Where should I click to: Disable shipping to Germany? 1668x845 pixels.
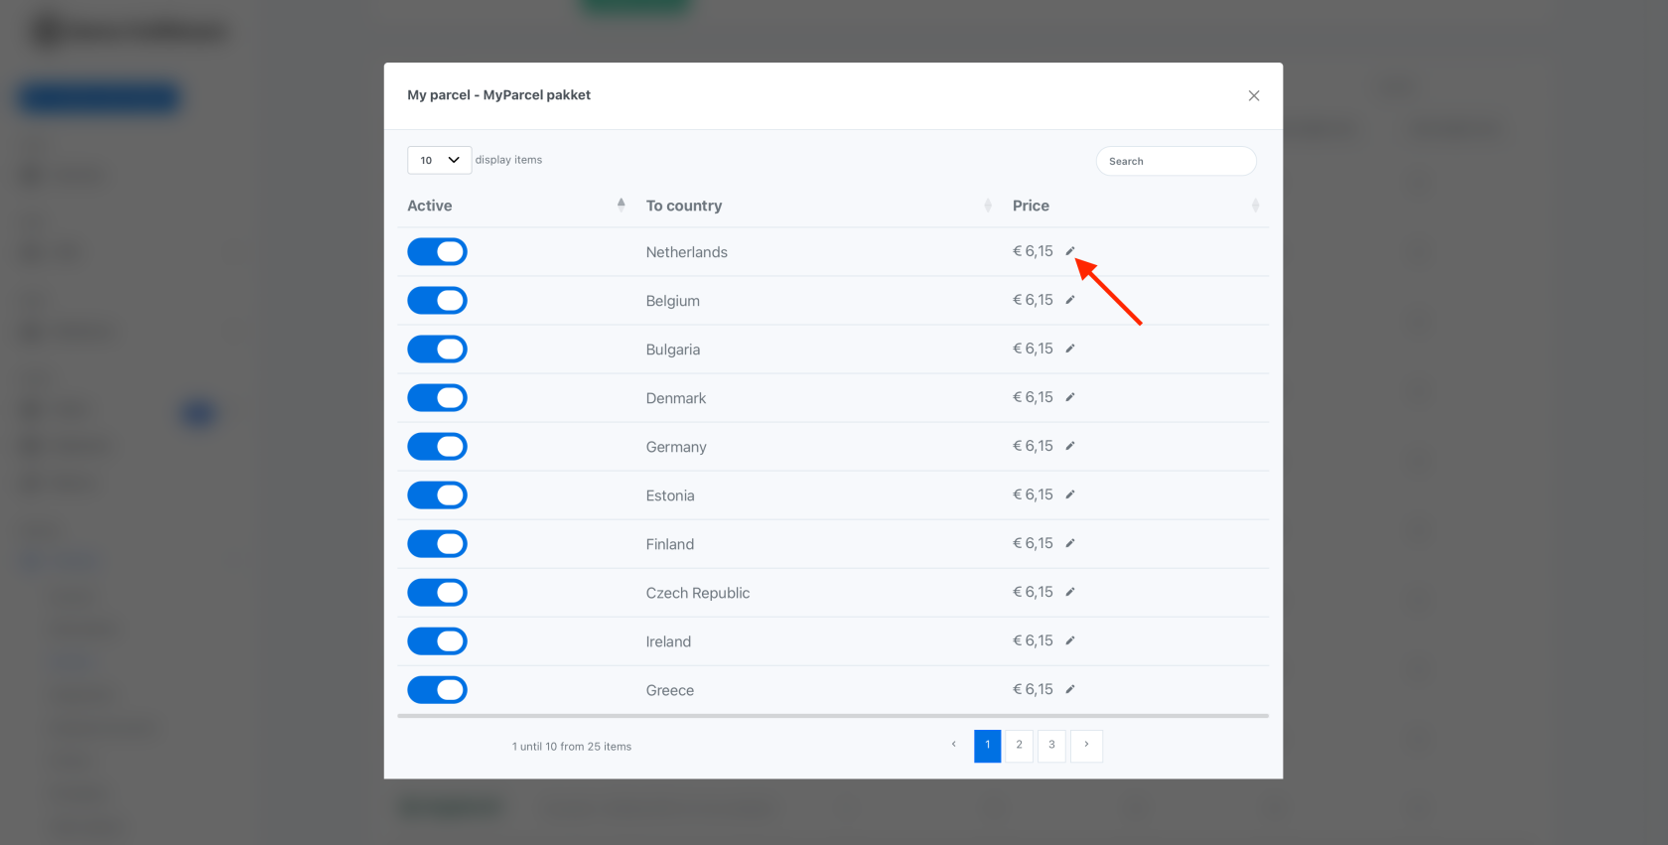point(437,447)
